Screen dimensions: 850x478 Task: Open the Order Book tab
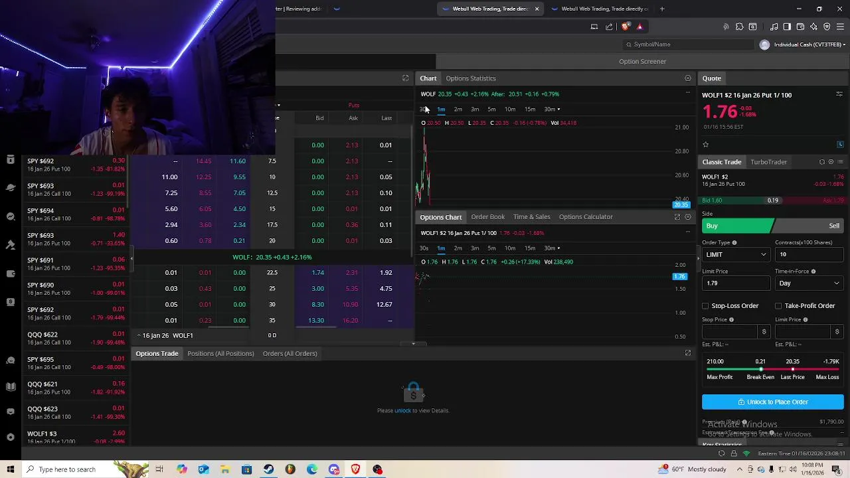tap(488, 216)
